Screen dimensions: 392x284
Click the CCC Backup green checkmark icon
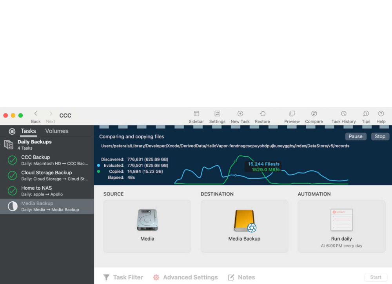[x=12, y=160]
